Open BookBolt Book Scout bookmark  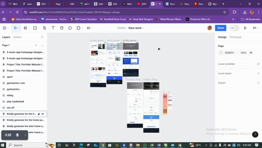click(x=113, y=19)
